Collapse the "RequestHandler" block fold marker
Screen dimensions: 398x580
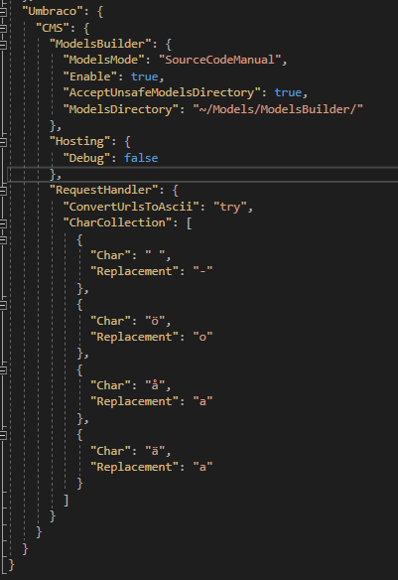(3, 191)
